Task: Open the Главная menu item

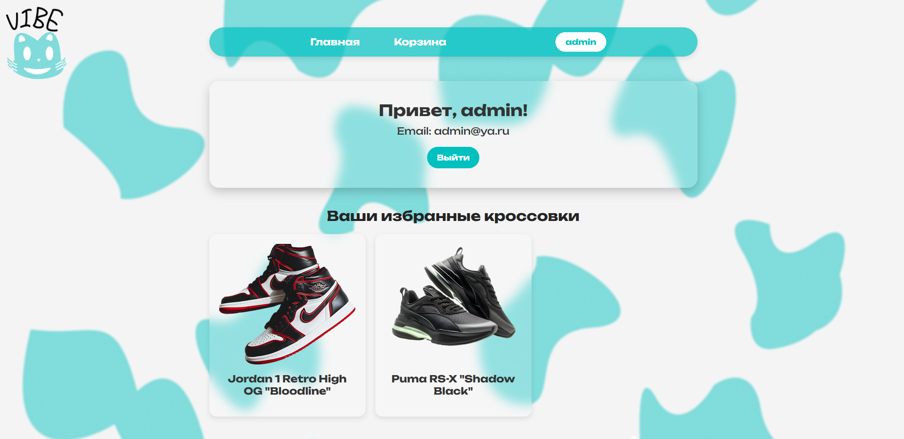Action: click(x=335, y=42)
